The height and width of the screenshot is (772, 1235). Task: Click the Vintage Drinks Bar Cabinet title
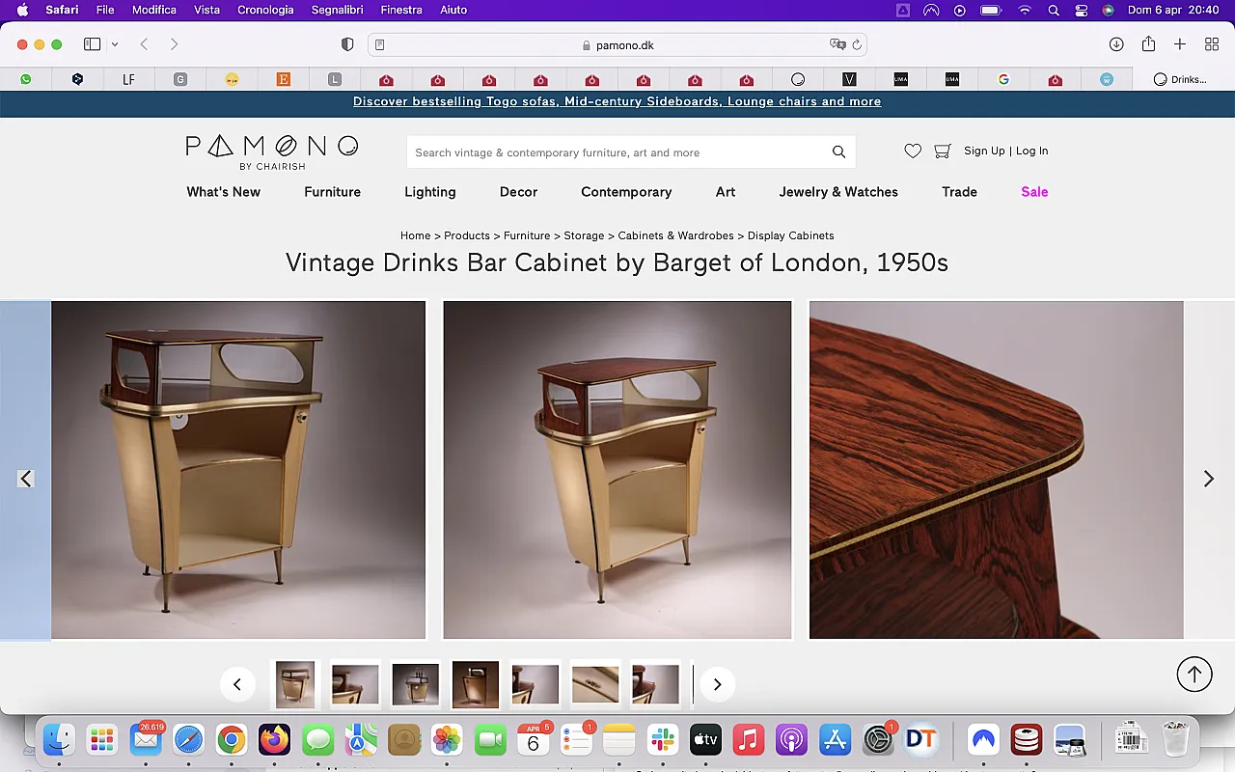click(617, 262)
